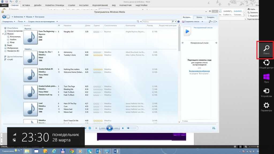The image size is (274, 154).
Task: Switch to Now Playing mode icon
Action: (x=214, y=128)
